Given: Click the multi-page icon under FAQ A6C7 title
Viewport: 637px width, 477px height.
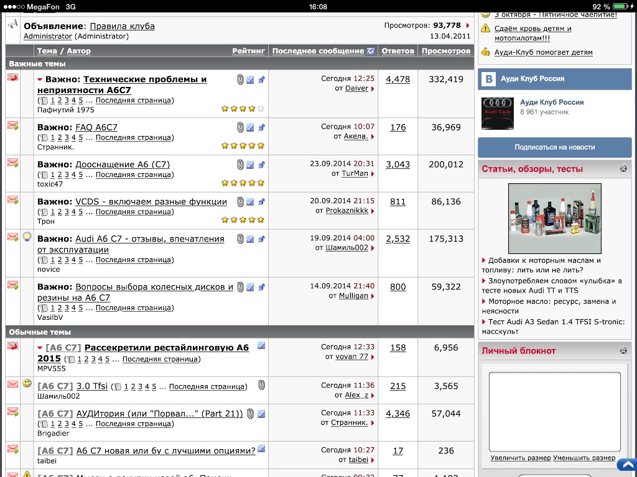Looking at the screenshot, I should pos(44,137).
